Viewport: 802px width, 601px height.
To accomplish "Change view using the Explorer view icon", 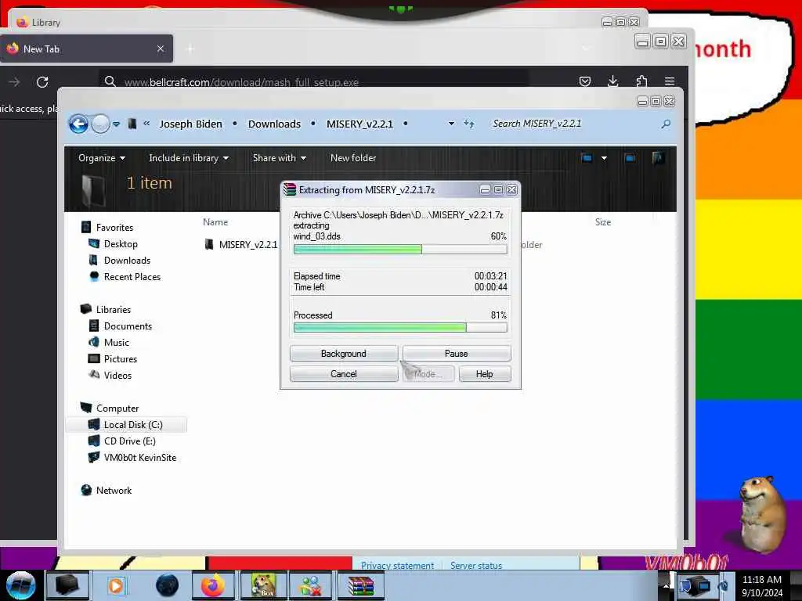I will pos(587,158).
